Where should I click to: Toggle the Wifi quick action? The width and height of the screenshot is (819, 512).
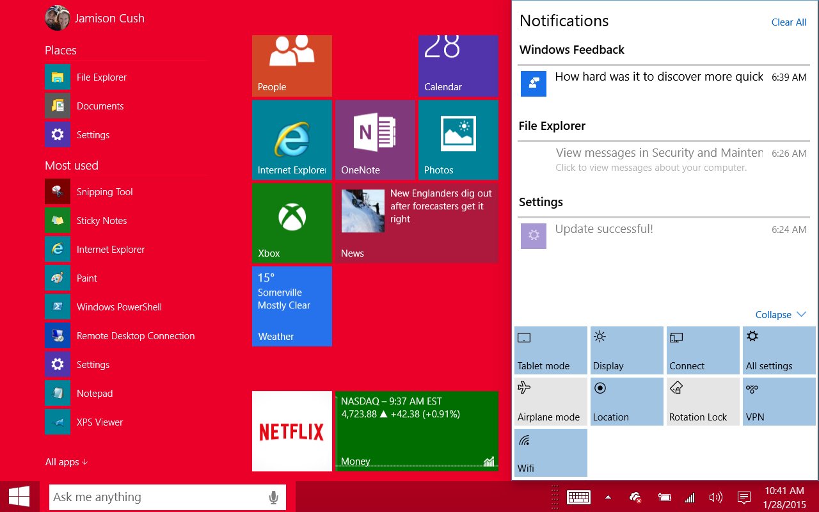pyautogui.click(x=551, y=453)
